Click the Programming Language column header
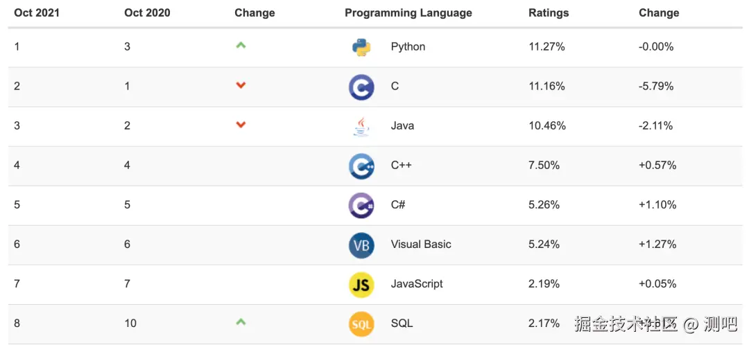 click(408, 13)
